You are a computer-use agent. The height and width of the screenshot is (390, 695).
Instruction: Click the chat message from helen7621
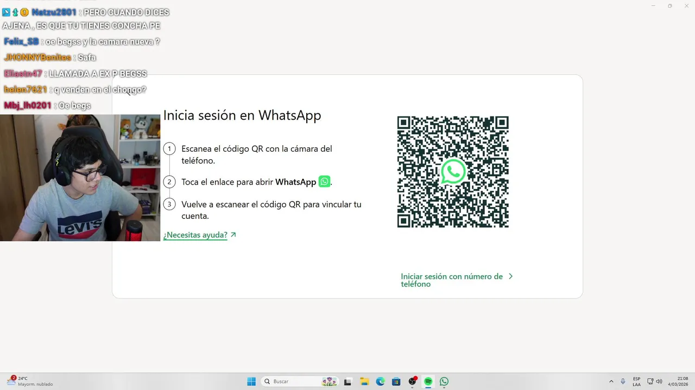75,89
